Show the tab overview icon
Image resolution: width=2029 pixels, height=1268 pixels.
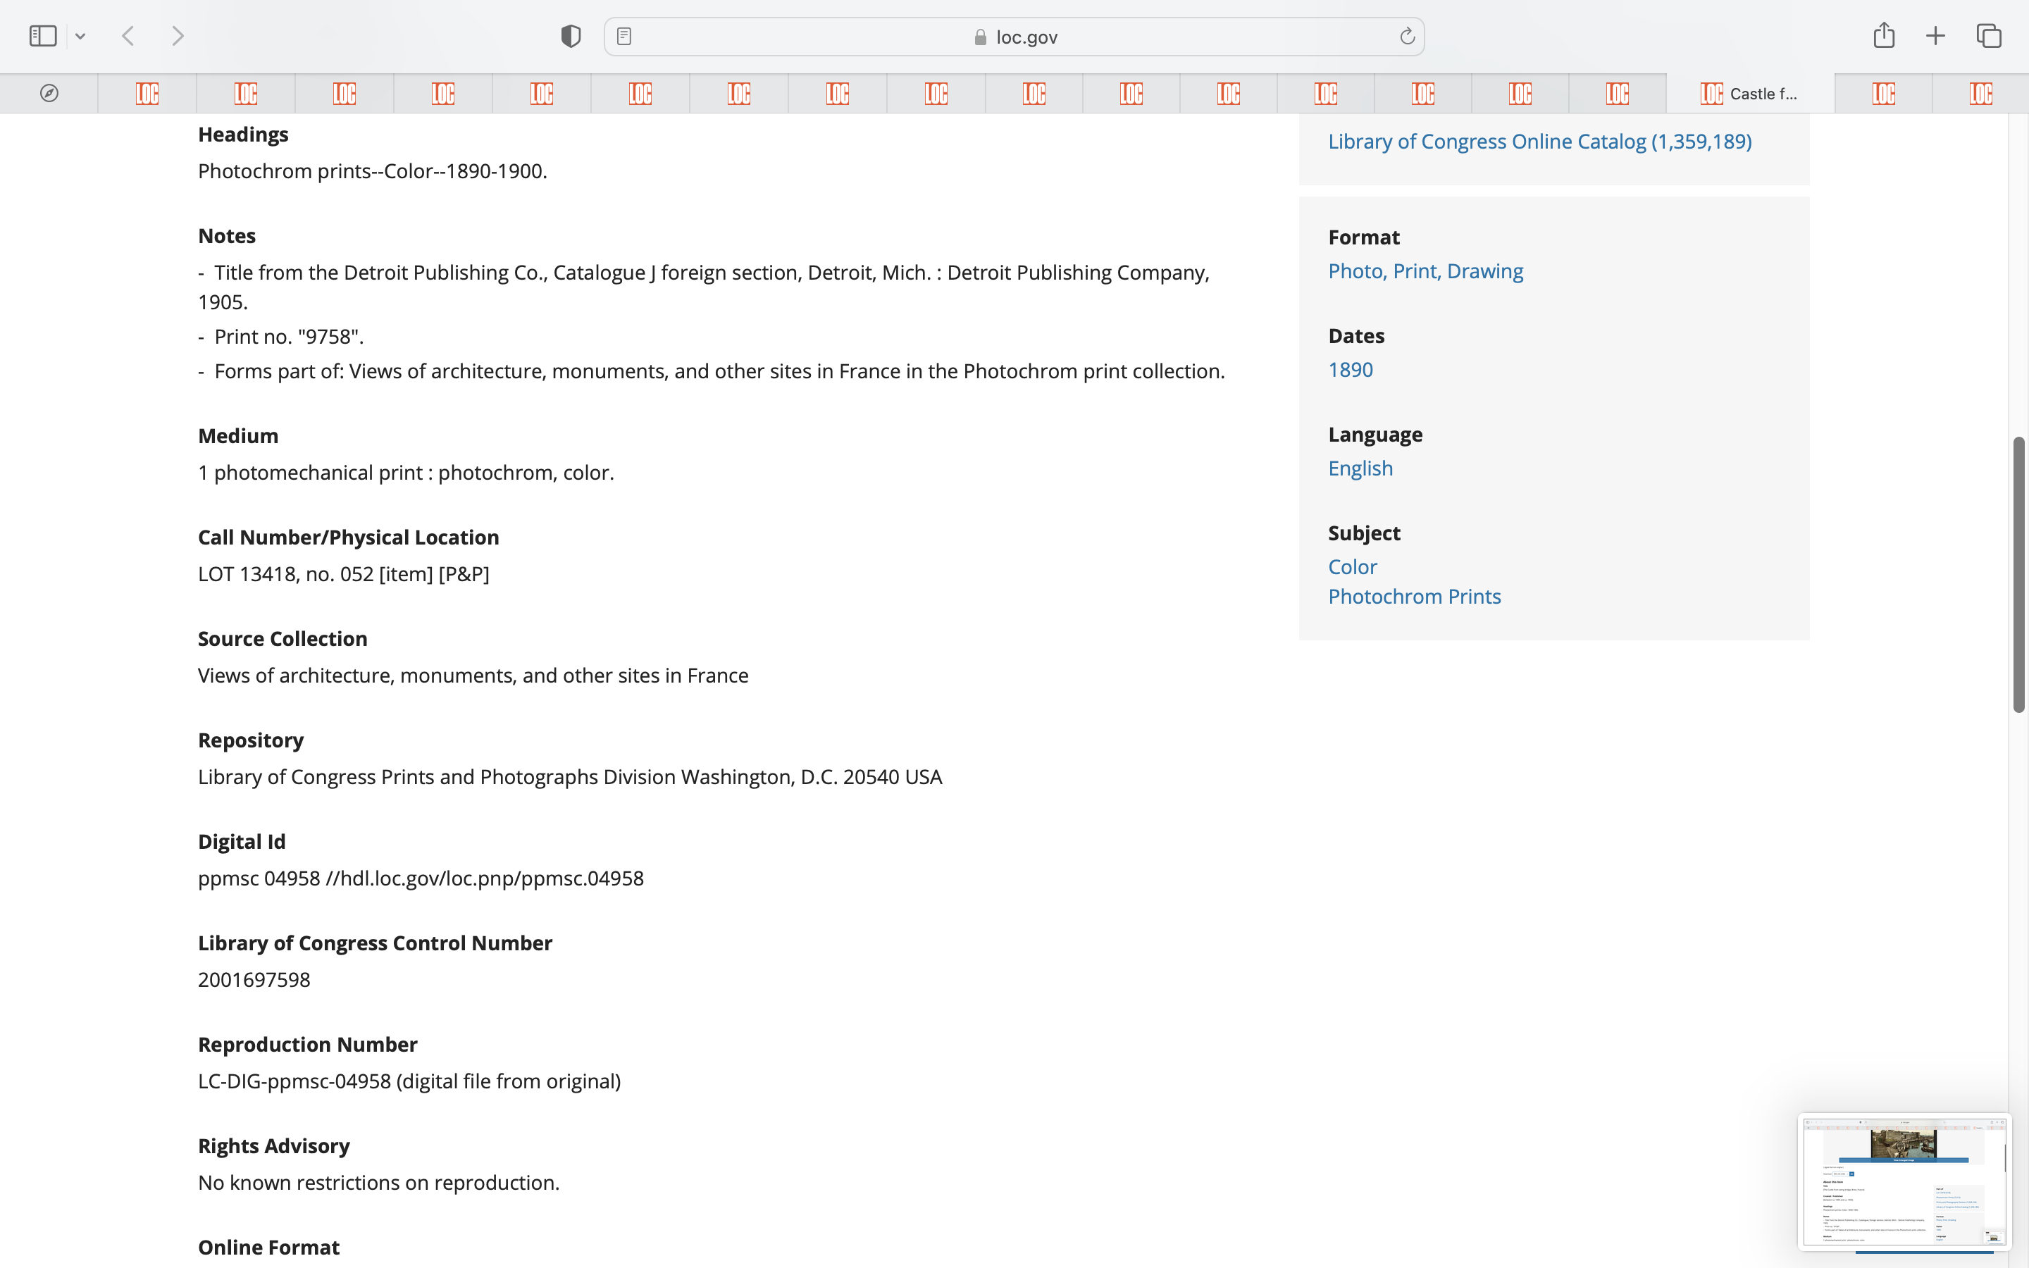[x=1989, y=36]
